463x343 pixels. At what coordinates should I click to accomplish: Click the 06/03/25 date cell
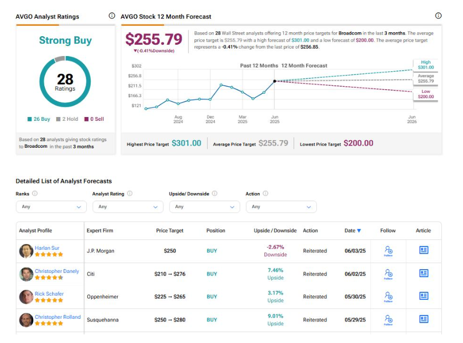click(355, 251)
